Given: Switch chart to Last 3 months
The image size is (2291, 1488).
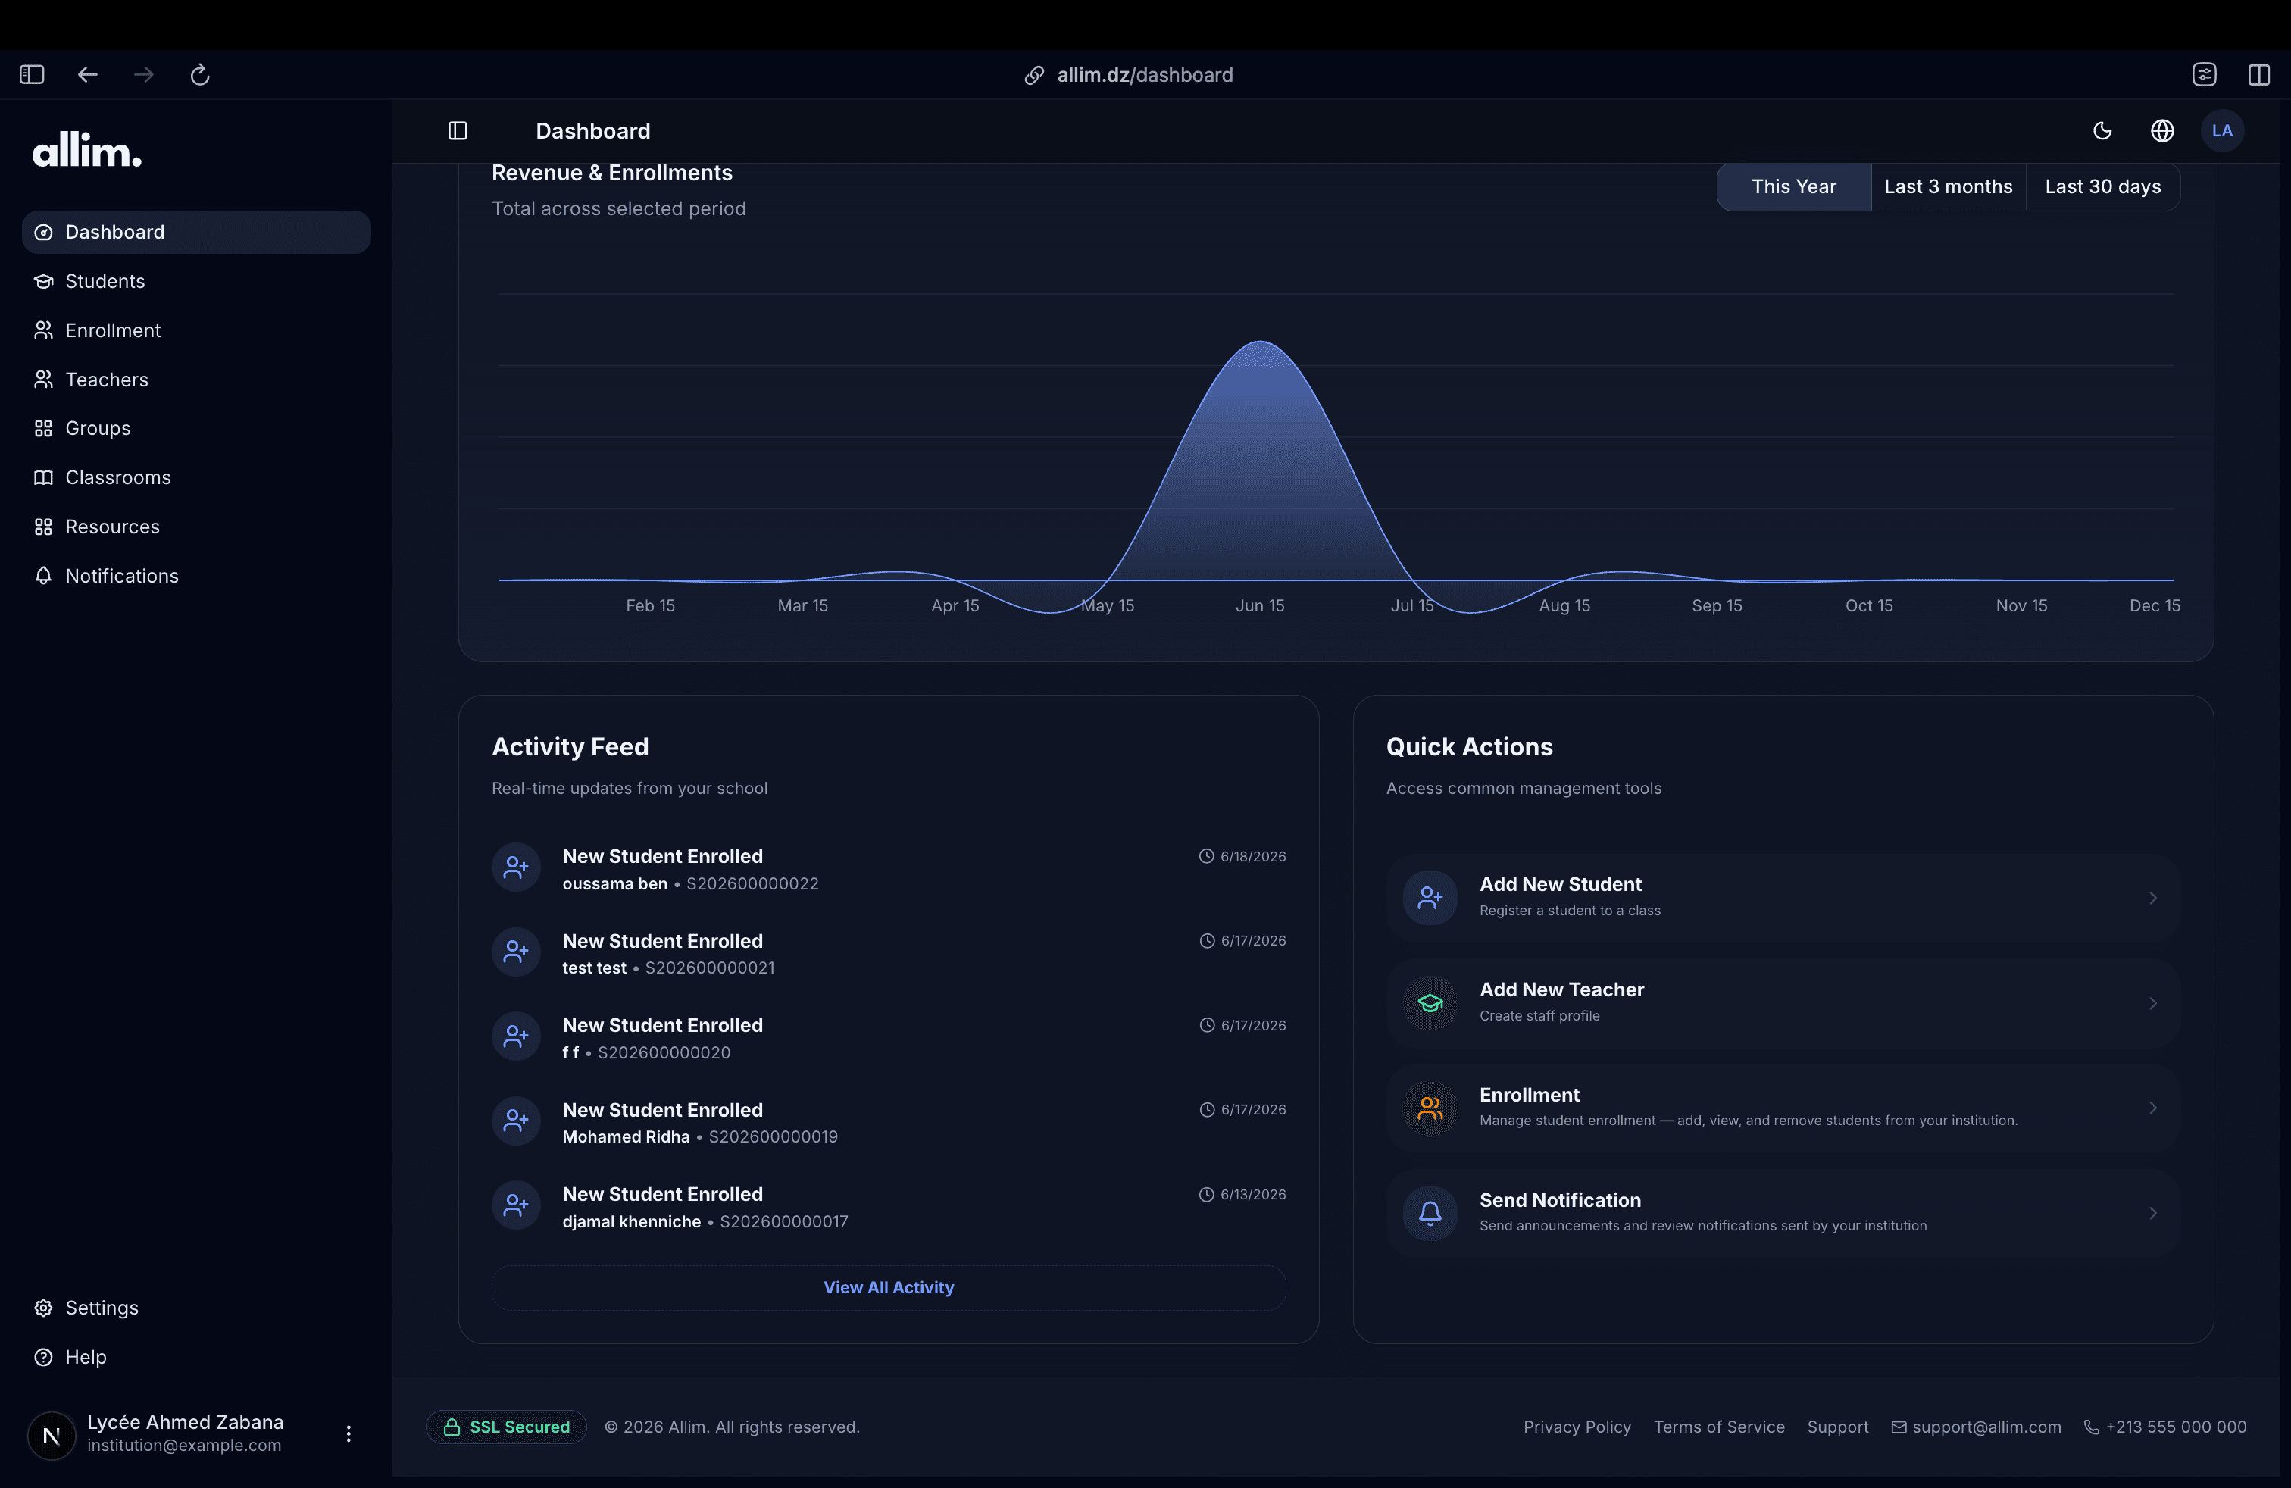Looking at the screenshot, I should 1949,186.
